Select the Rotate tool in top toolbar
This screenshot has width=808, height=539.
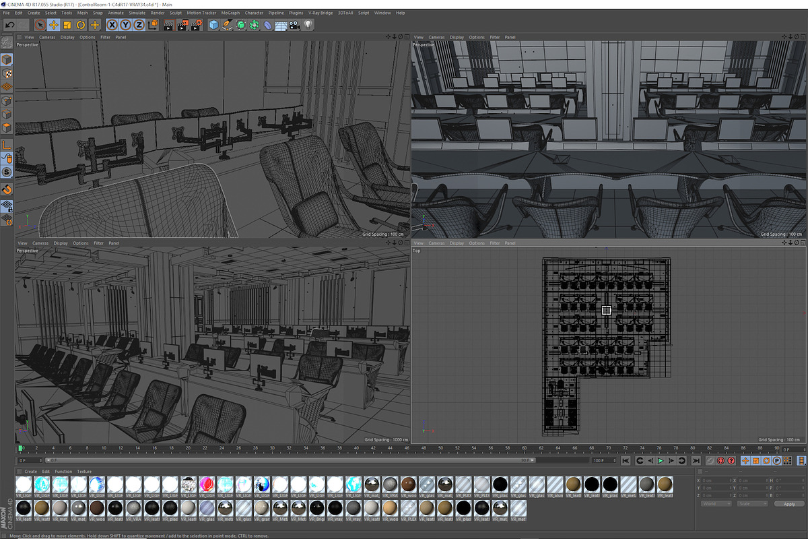coord(80,25)
